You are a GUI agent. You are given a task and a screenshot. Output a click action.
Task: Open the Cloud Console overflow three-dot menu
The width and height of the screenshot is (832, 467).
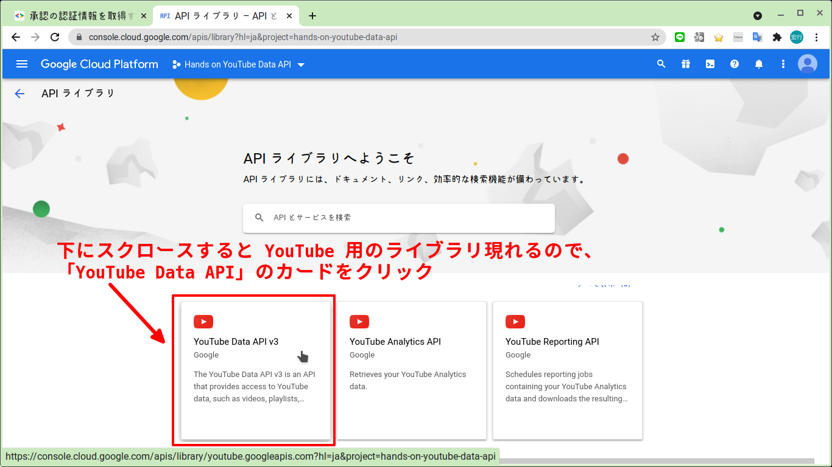pyautogui.click(x=783, y=64)
